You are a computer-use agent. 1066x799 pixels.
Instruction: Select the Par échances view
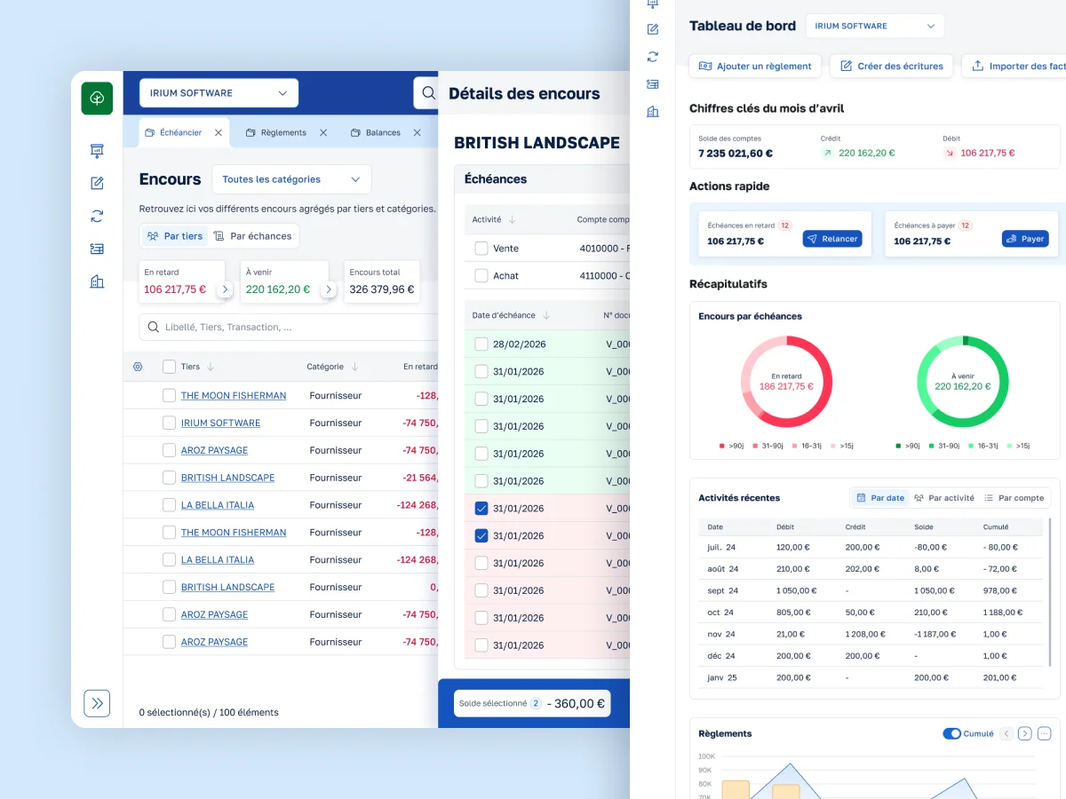253,236
